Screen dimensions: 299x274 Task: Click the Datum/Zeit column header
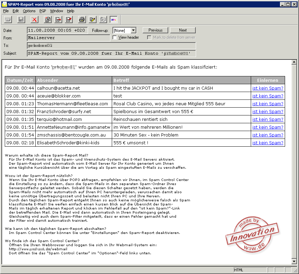point(20,80)
